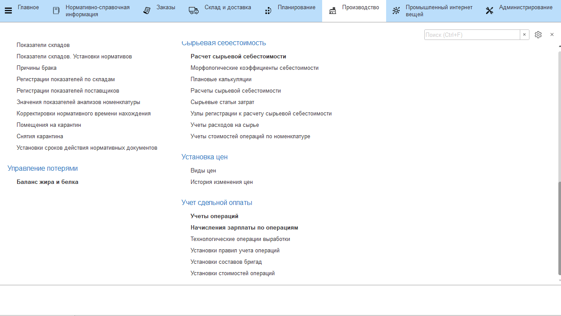Click the Администрирование tools icon

point(490,11)
